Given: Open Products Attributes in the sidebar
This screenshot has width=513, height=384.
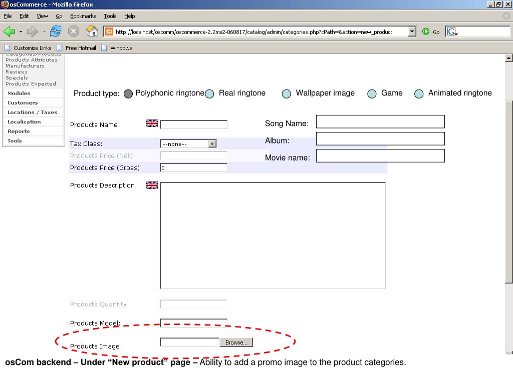Looking at the screenshot, I should 32,60.
